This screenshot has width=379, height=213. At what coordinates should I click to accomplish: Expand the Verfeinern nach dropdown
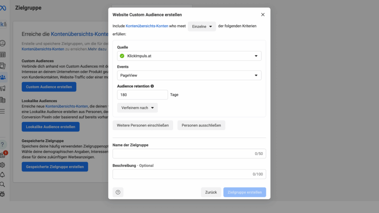pos(137,108)
